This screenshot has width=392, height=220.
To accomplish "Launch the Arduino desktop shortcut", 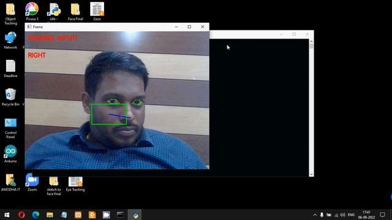I will tap(10, 153).
